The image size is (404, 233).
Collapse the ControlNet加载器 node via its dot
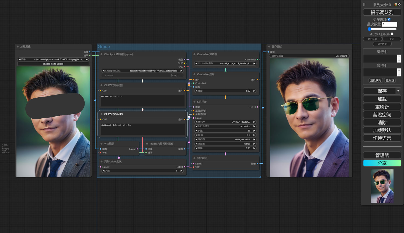[x=194, y=54]
